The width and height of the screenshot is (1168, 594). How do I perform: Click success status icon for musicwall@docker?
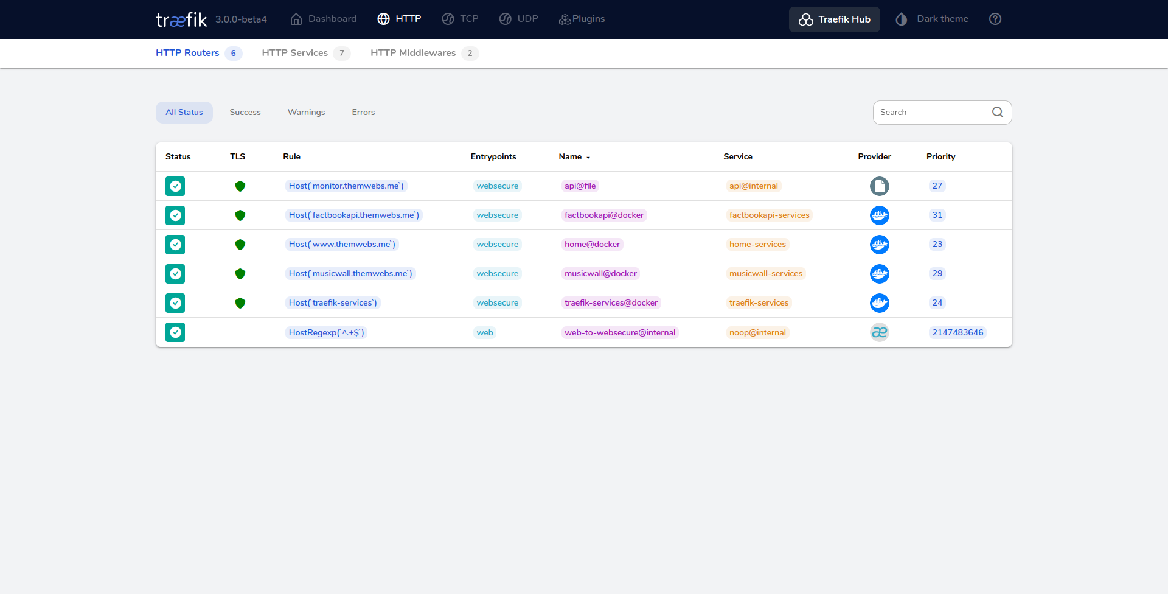175,274
